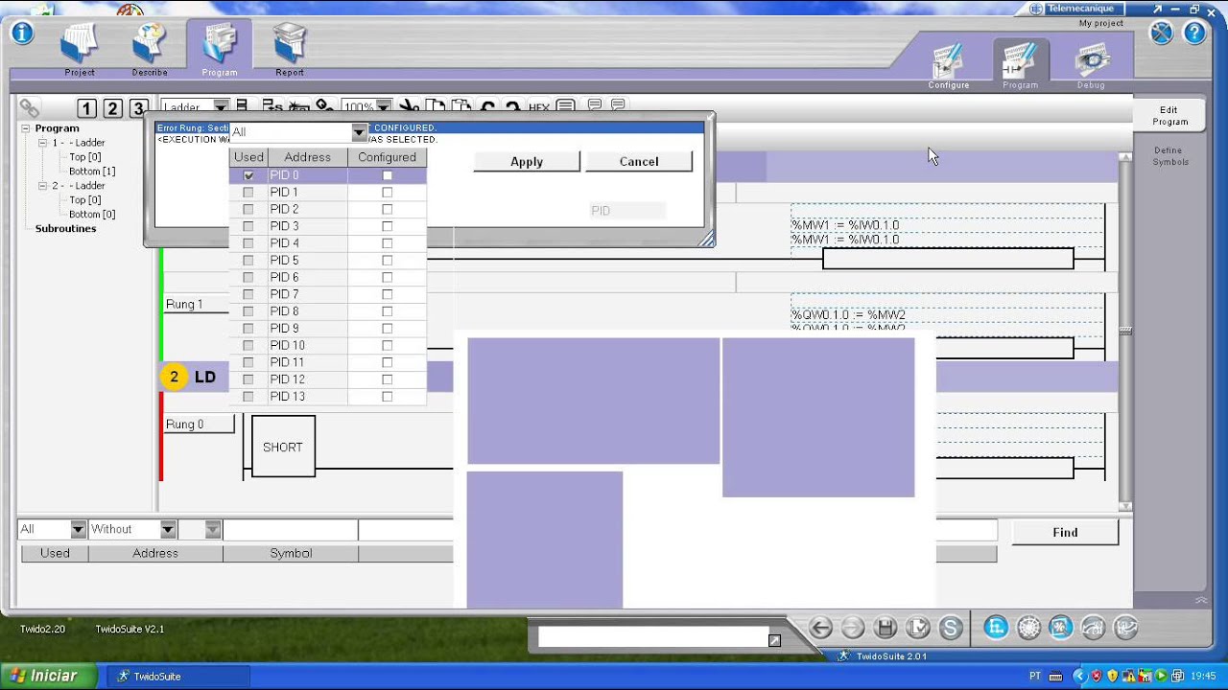
Task: Click the analyze program check icon
Action: click(918, 628)
